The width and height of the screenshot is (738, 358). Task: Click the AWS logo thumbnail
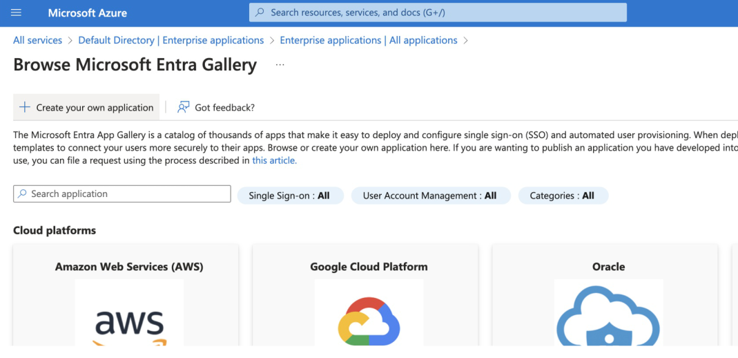(129, 313)
